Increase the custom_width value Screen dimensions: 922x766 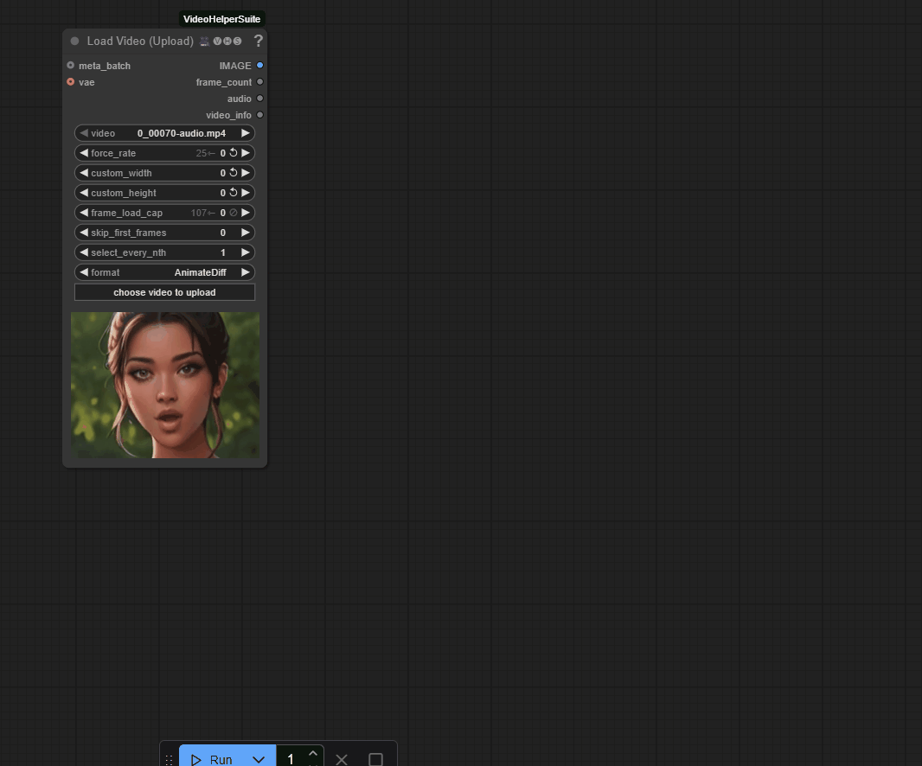click(245, 173)
